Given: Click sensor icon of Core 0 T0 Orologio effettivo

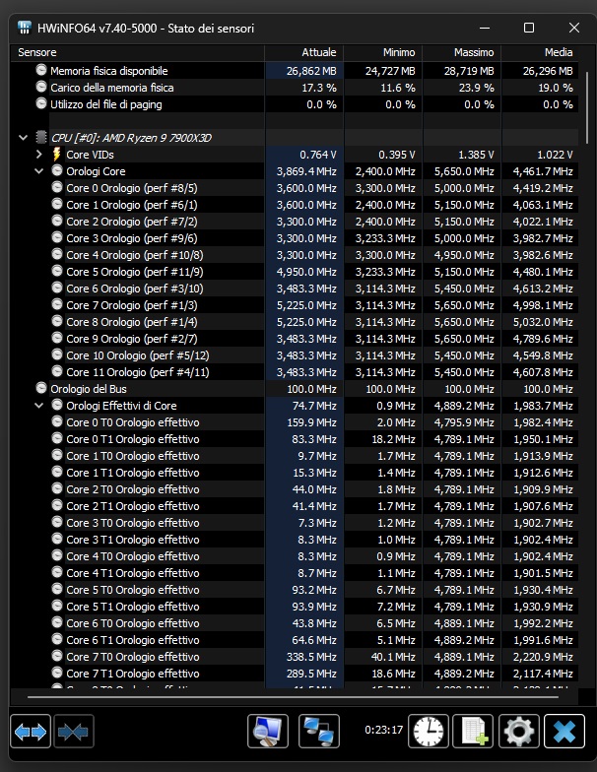Looking at the screenshot, I should click(x=57, y=421).
